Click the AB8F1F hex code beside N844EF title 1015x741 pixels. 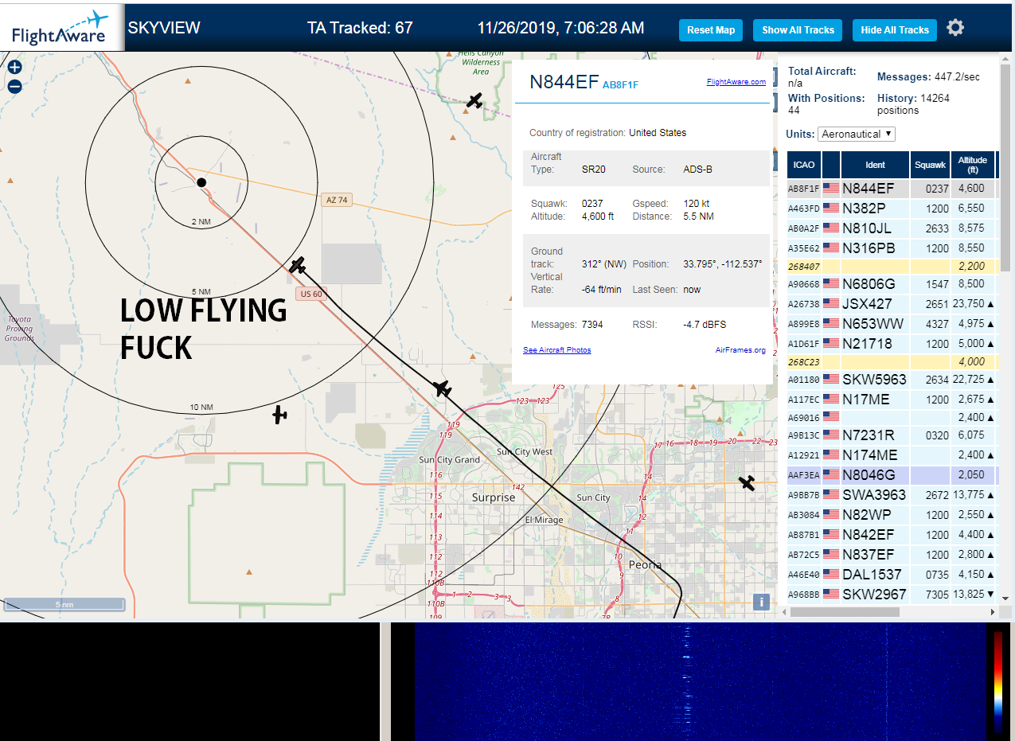click(x=621, y=84)
